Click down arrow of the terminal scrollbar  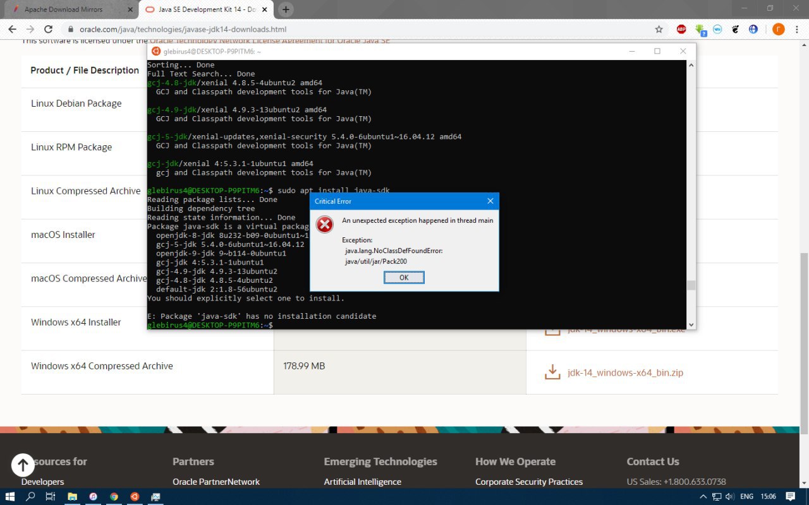point(691,324)
